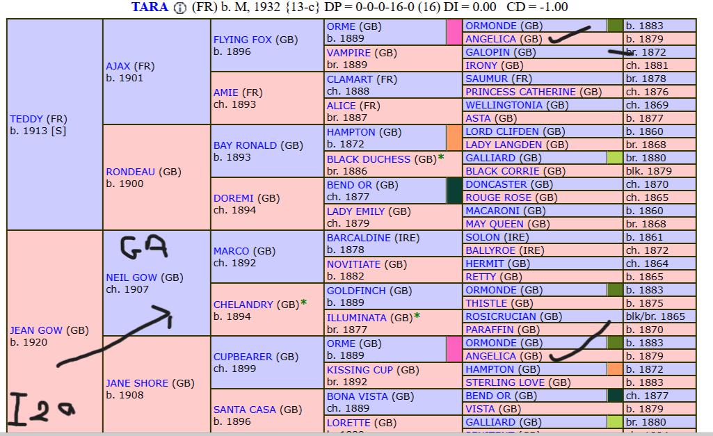Click the green asterisk beside CHELANDRY
Screen dimensions: 713x436
pyautogui.click(x=303, y=303)
